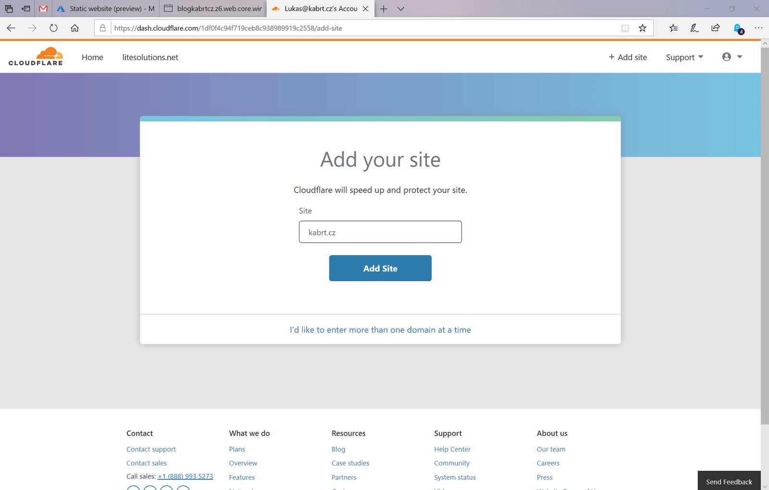Switch to the Gmail pinned tab
The height and width of the screenshot is (490, 769).
pos(43,9)
